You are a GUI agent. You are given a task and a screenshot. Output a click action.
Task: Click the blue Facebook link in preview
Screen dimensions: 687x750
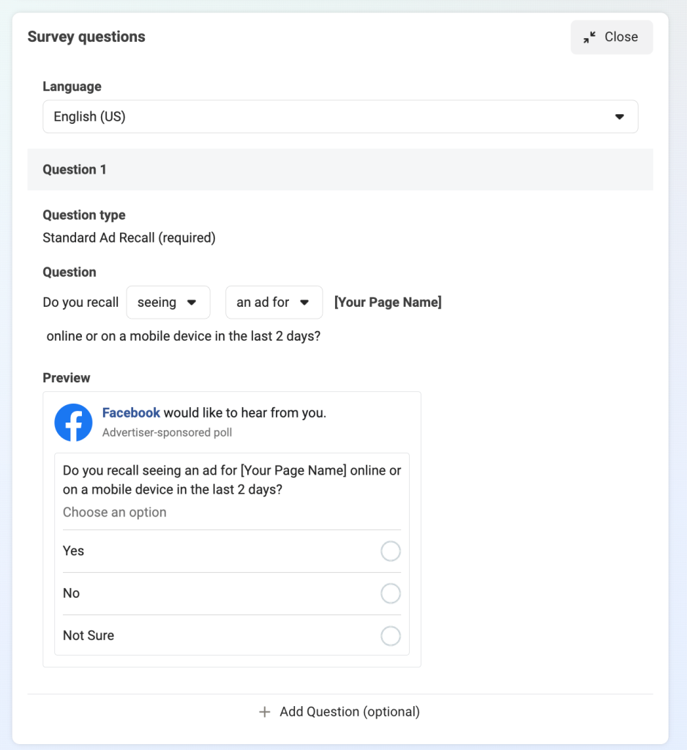tap(131, 413)
